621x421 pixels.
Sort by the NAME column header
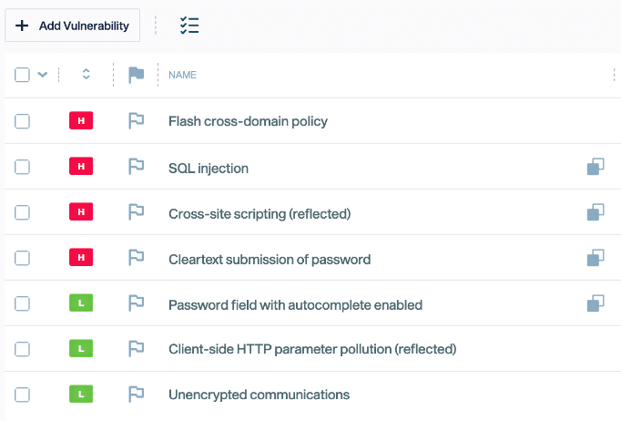182,75
